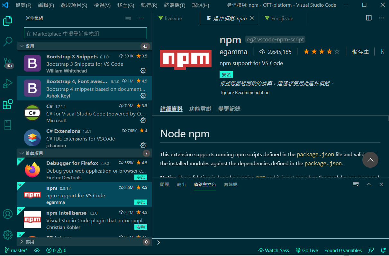Screen dimensions: 389x256
Task: Install npm Intellisense extension
Action: [x=141, y=227]
